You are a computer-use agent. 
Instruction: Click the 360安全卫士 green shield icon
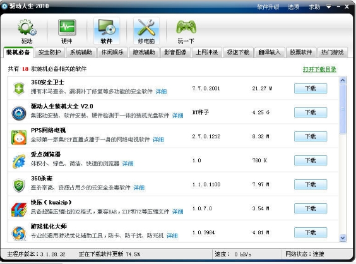(x=19, y=88)
